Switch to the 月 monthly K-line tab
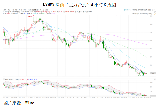 (43, 10)
